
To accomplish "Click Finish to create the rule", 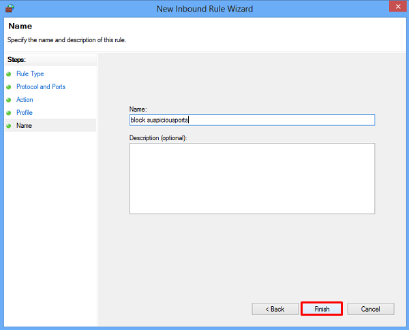I will coord(322,309).
